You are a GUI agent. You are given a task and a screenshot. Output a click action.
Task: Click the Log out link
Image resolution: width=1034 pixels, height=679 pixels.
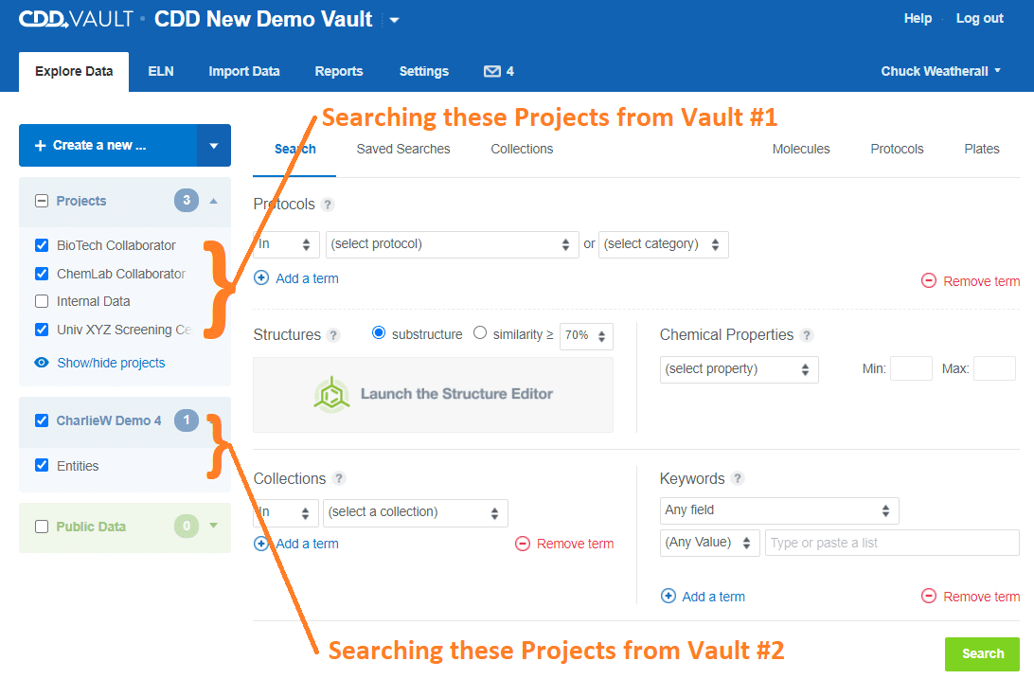pyautogui.click(x=980, y=18)
